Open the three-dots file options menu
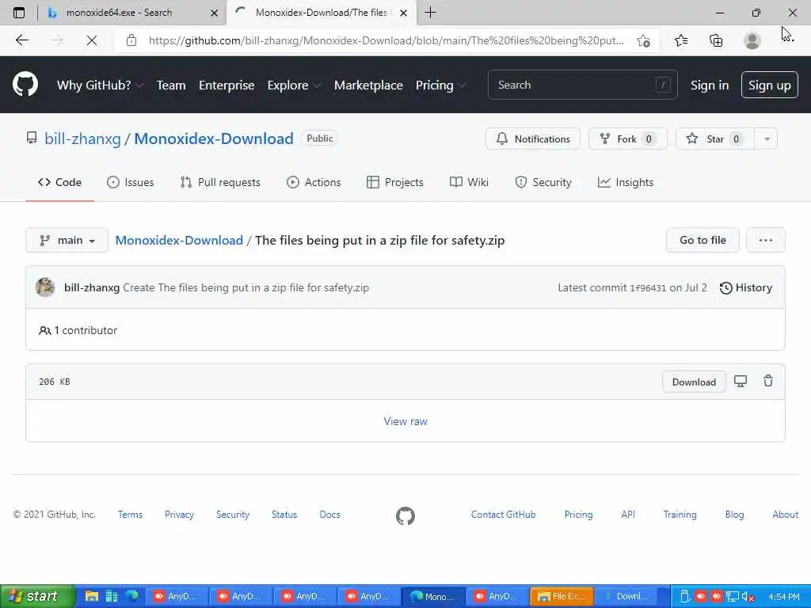Screen dimensions: 811x608 [x=766, y=240]
